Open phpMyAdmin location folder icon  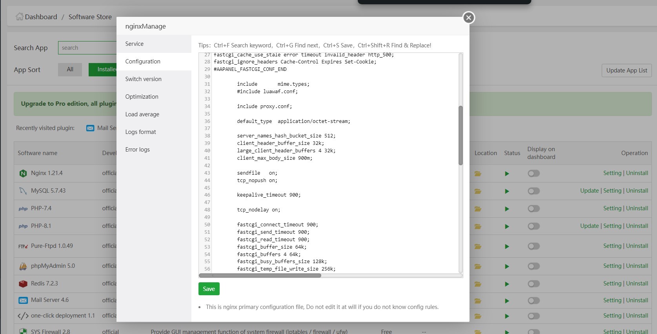[x=478, y=266]
